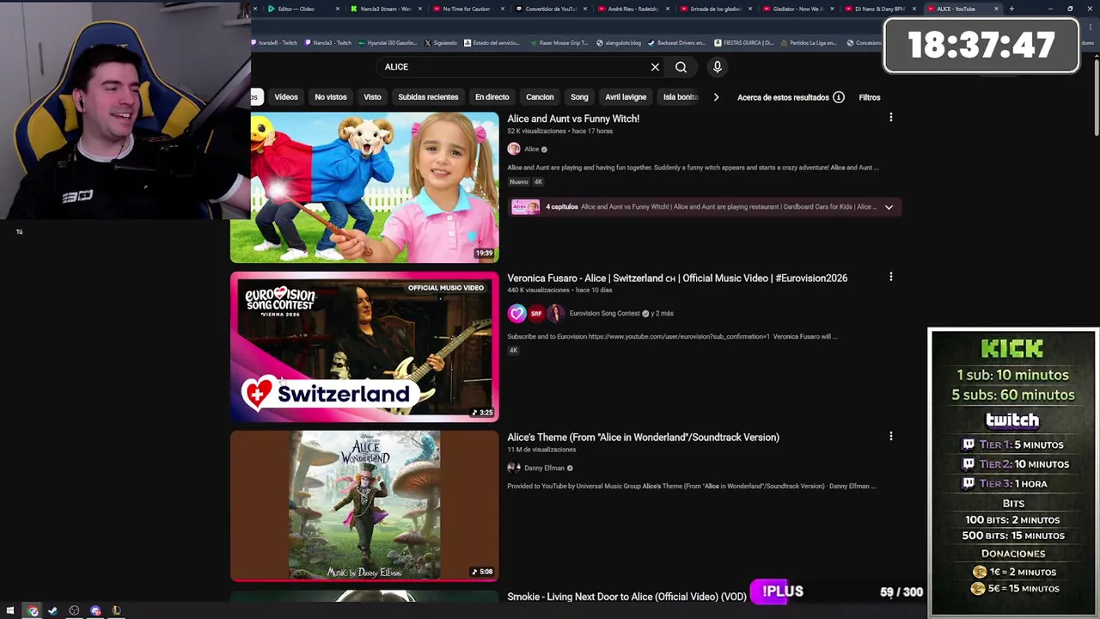The width and height of the screenshot is (1100, 619).
Task: Open Eurovision Song Contest channel name
Action: point(604,314)
